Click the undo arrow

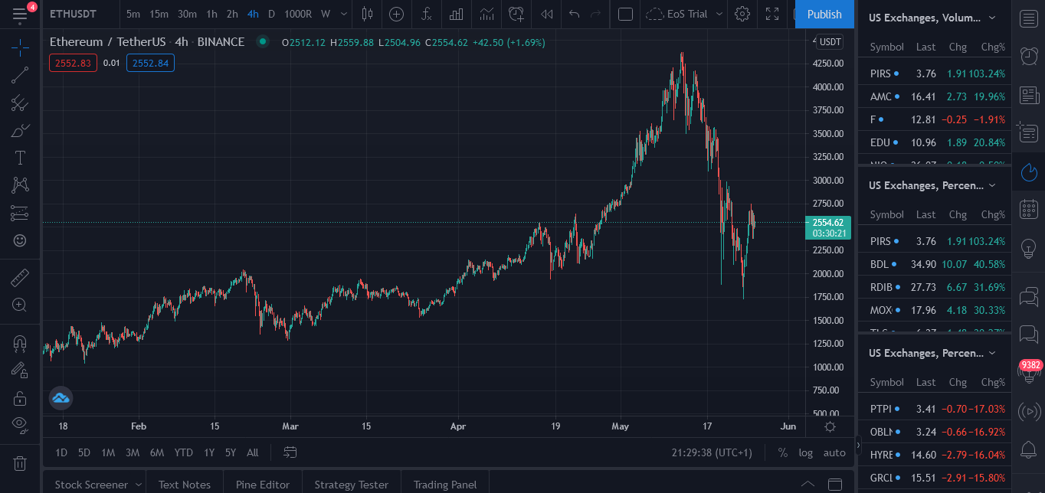574,14
